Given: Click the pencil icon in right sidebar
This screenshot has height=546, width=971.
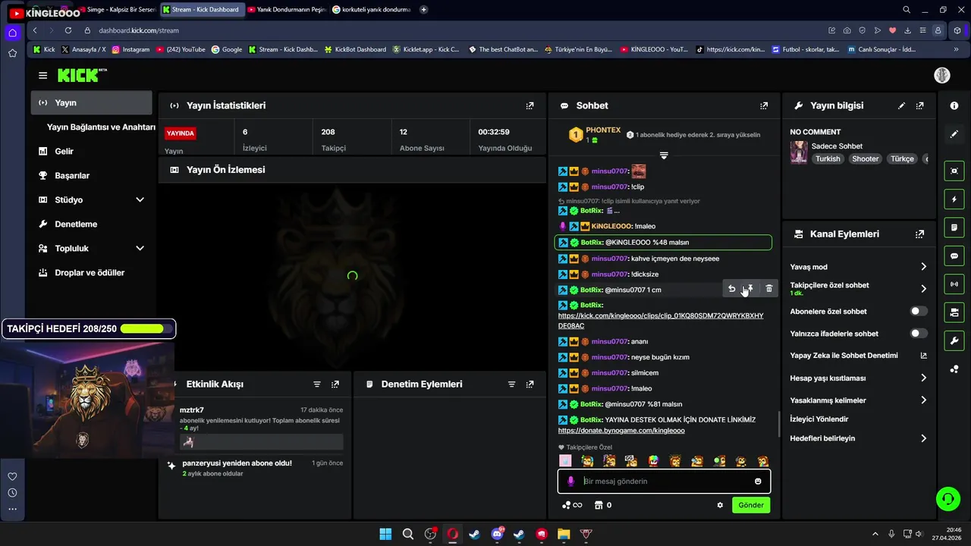Looking at the screenshot, I should [954, 133].
